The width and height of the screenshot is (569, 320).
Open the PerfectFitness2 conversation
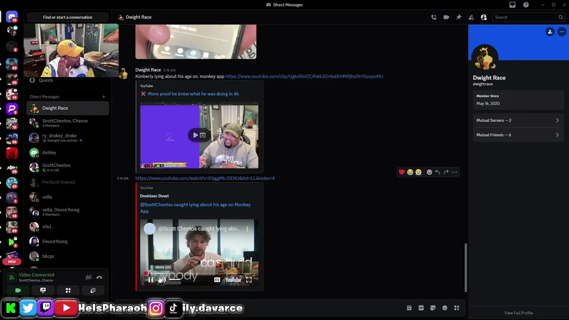point(68,182)
